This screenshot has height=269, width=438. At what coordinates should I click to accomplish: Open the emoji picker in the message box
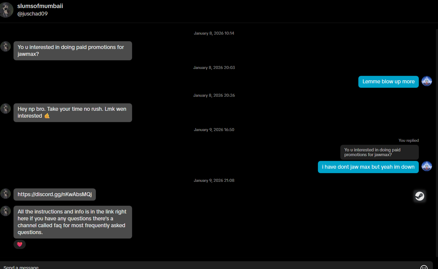(x=424, y=267)
